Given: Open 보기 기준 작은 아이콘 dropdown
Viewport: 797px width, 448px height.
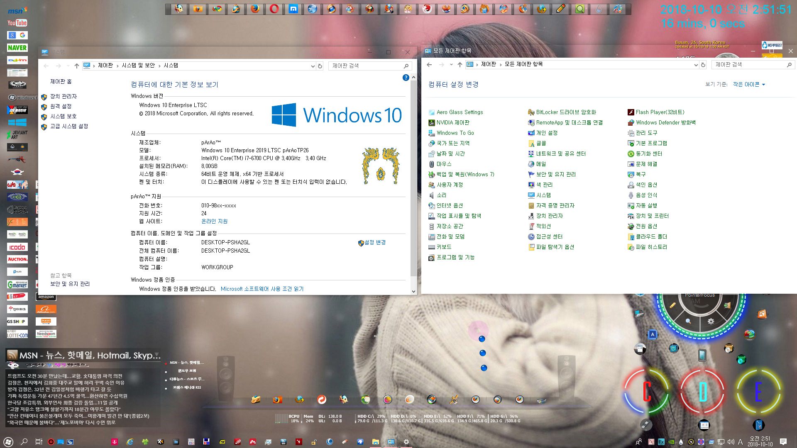Looking at the screenshot, I should pyautogui.click(x=749, y=84).
